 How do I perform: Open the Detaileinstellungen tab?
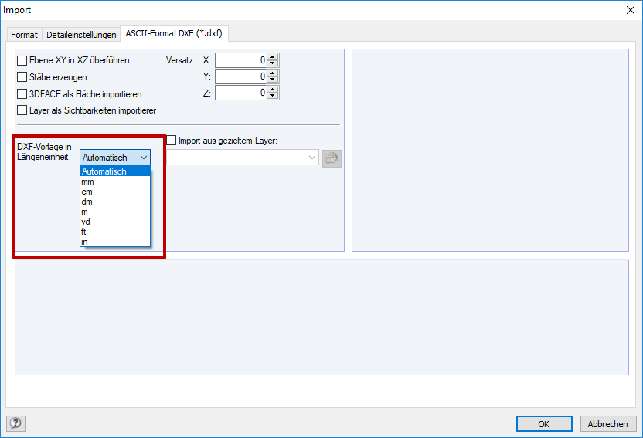click(81, 35)
